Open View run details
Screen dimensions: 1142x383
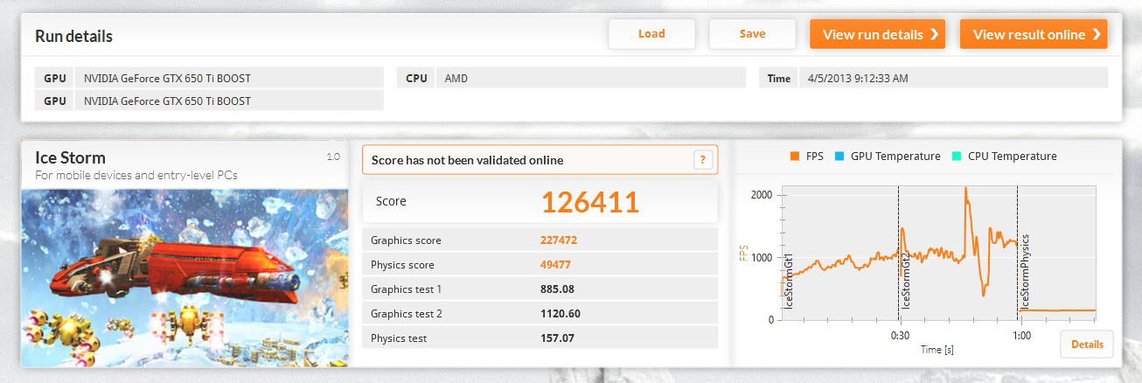click(x=877, y=34)
